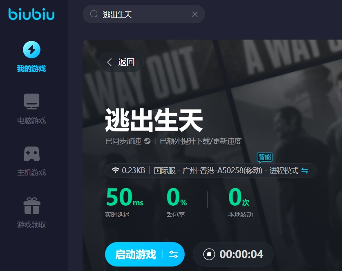Click the Steam sync icon

[147, 141]
